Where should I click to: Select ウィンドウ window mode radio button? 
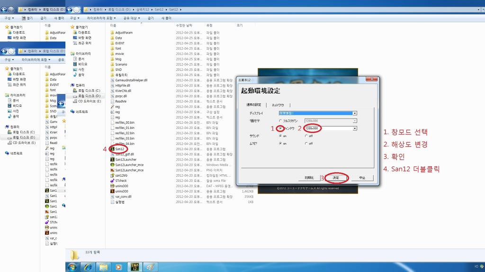click(280, 128)
